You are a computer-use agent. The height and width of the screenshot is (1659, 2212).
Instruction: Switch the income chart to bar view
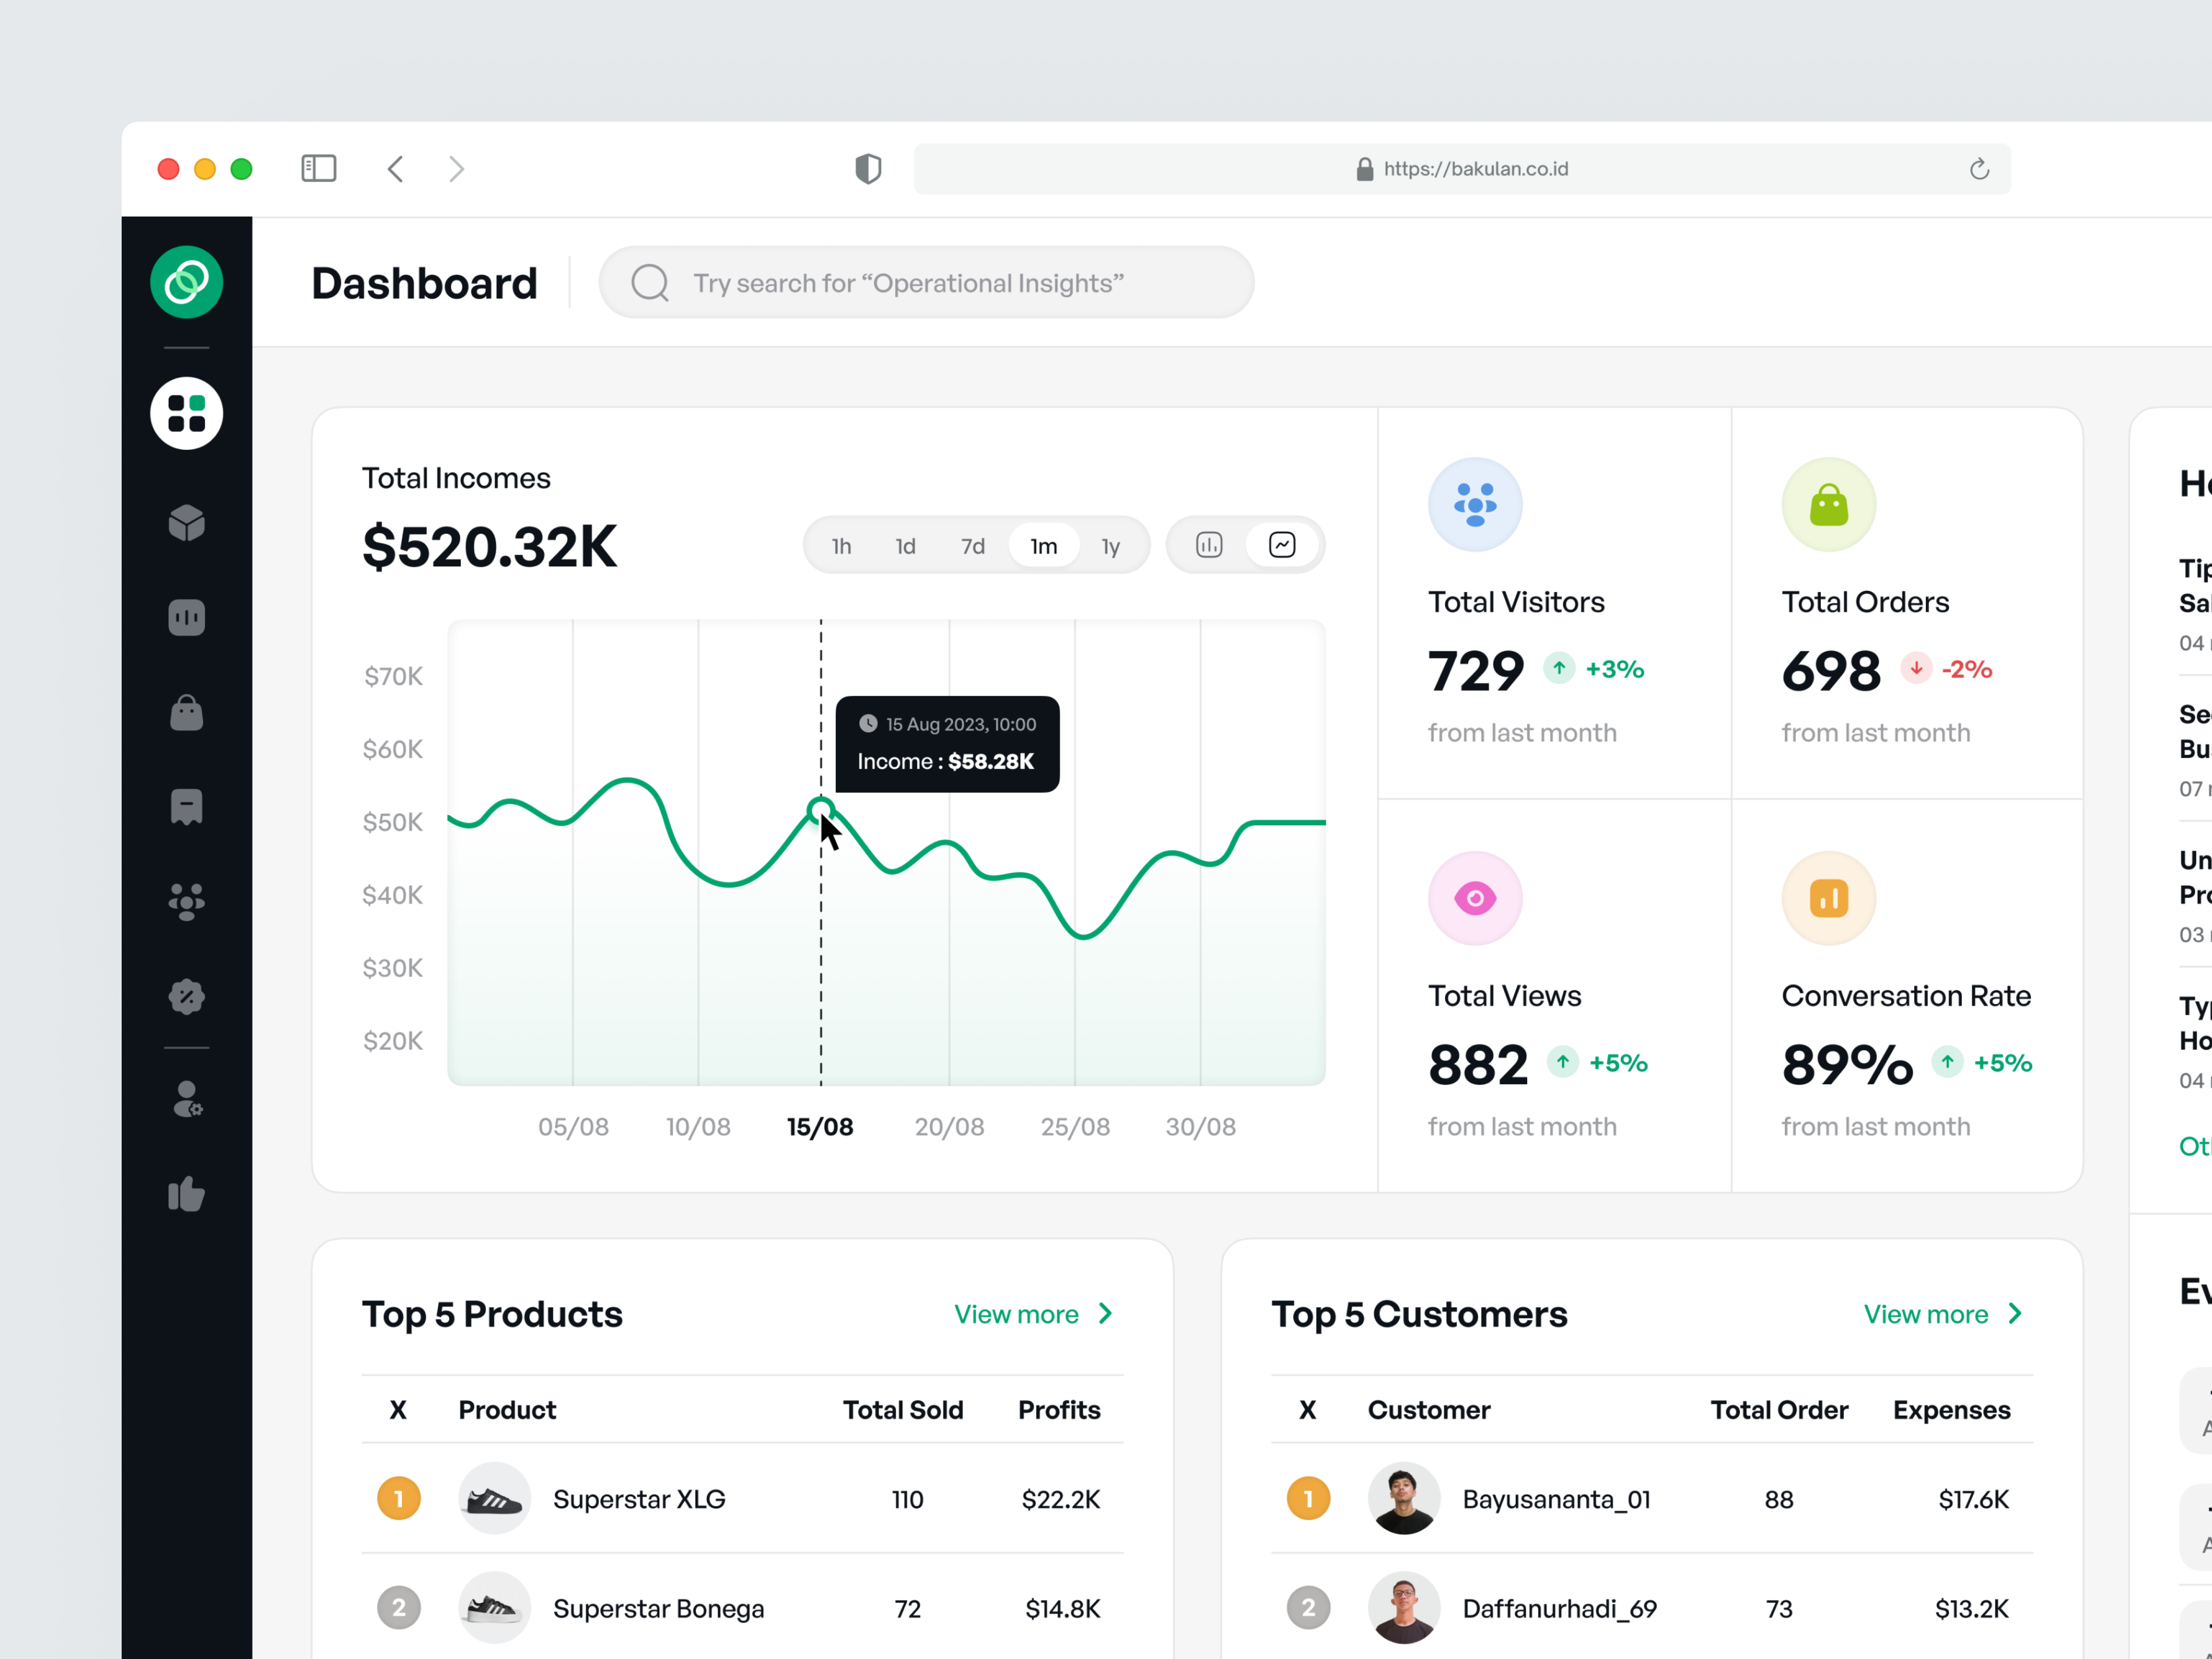(1209, 545)
